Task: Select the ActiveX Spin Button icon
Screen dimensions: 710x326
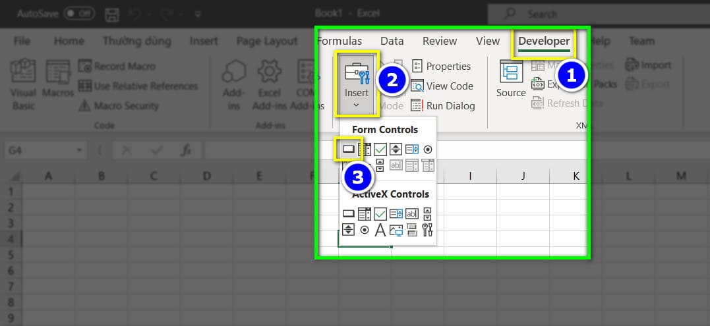Action: (348, 230)
